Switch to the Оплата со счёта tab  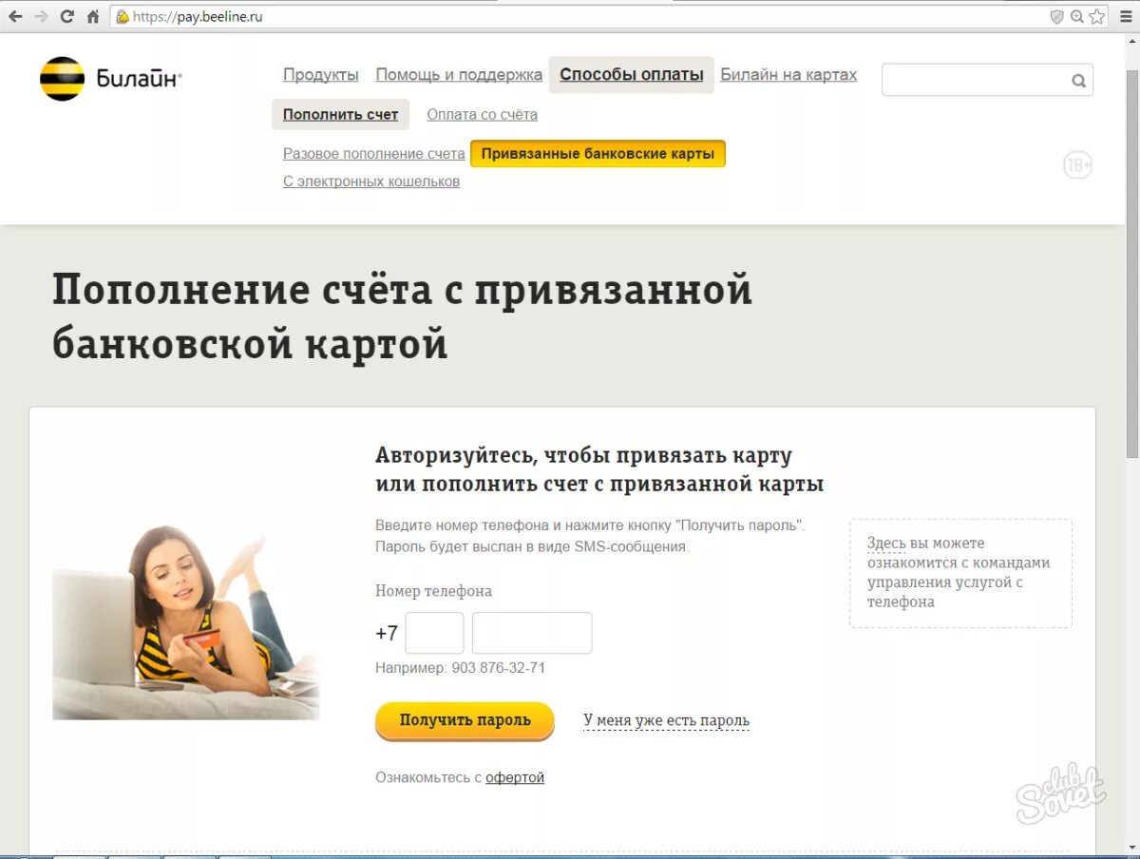pos(482,114)
